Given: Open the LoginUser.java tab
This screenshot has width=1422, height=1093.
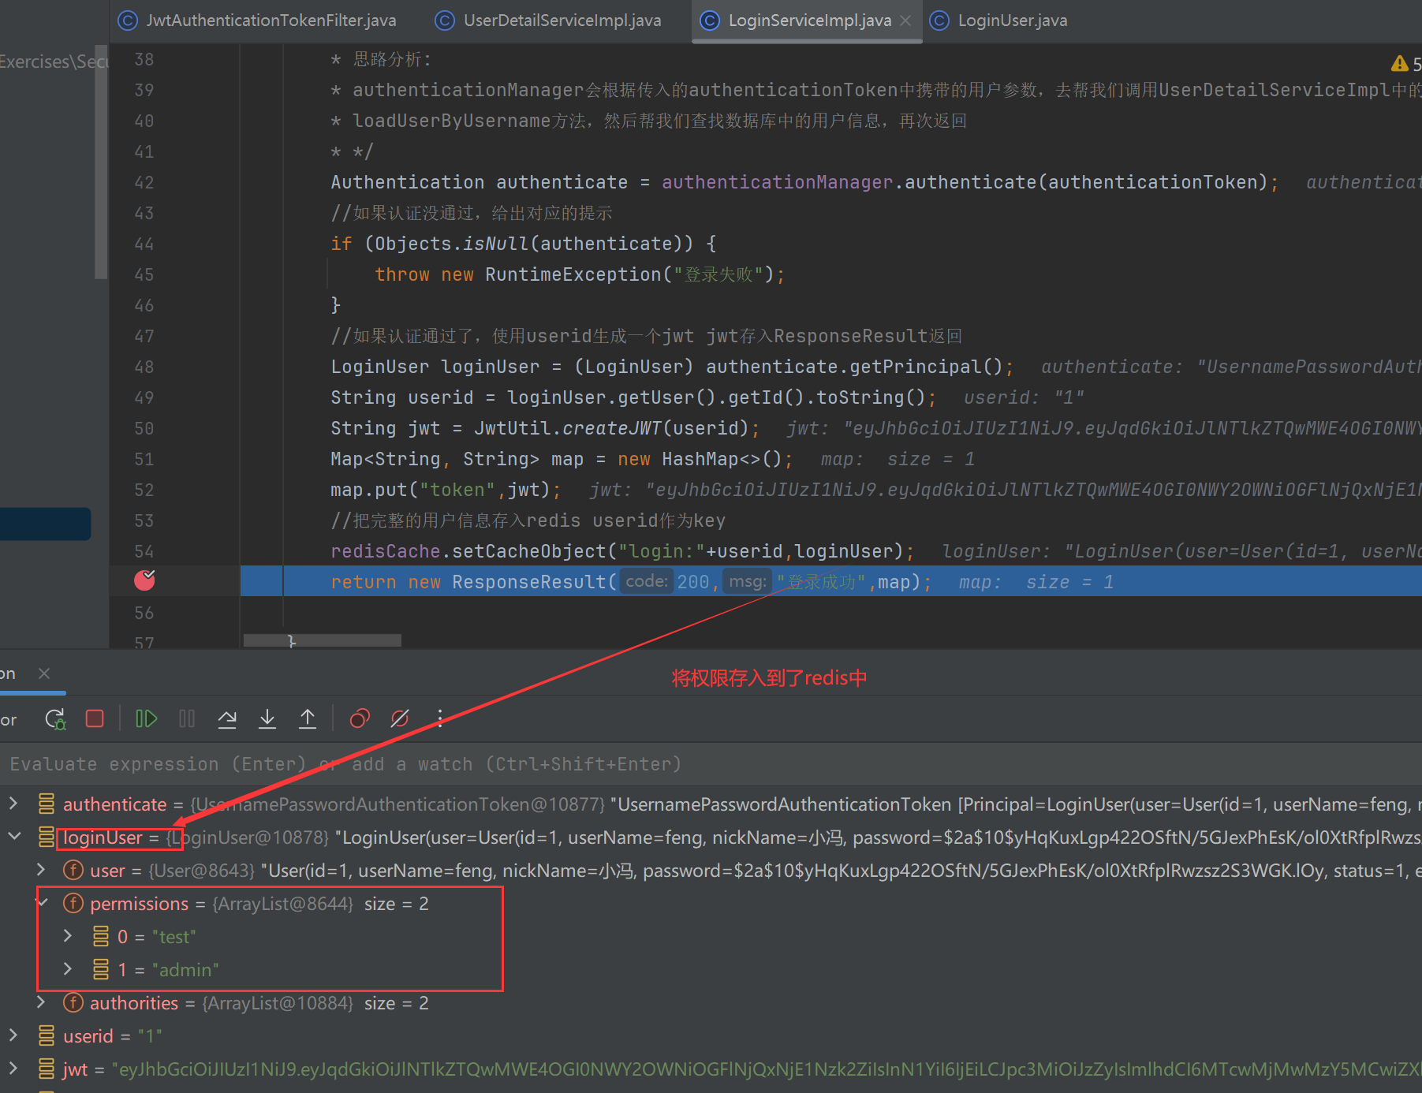Looking at the screenshot, I should coord(998,21).
